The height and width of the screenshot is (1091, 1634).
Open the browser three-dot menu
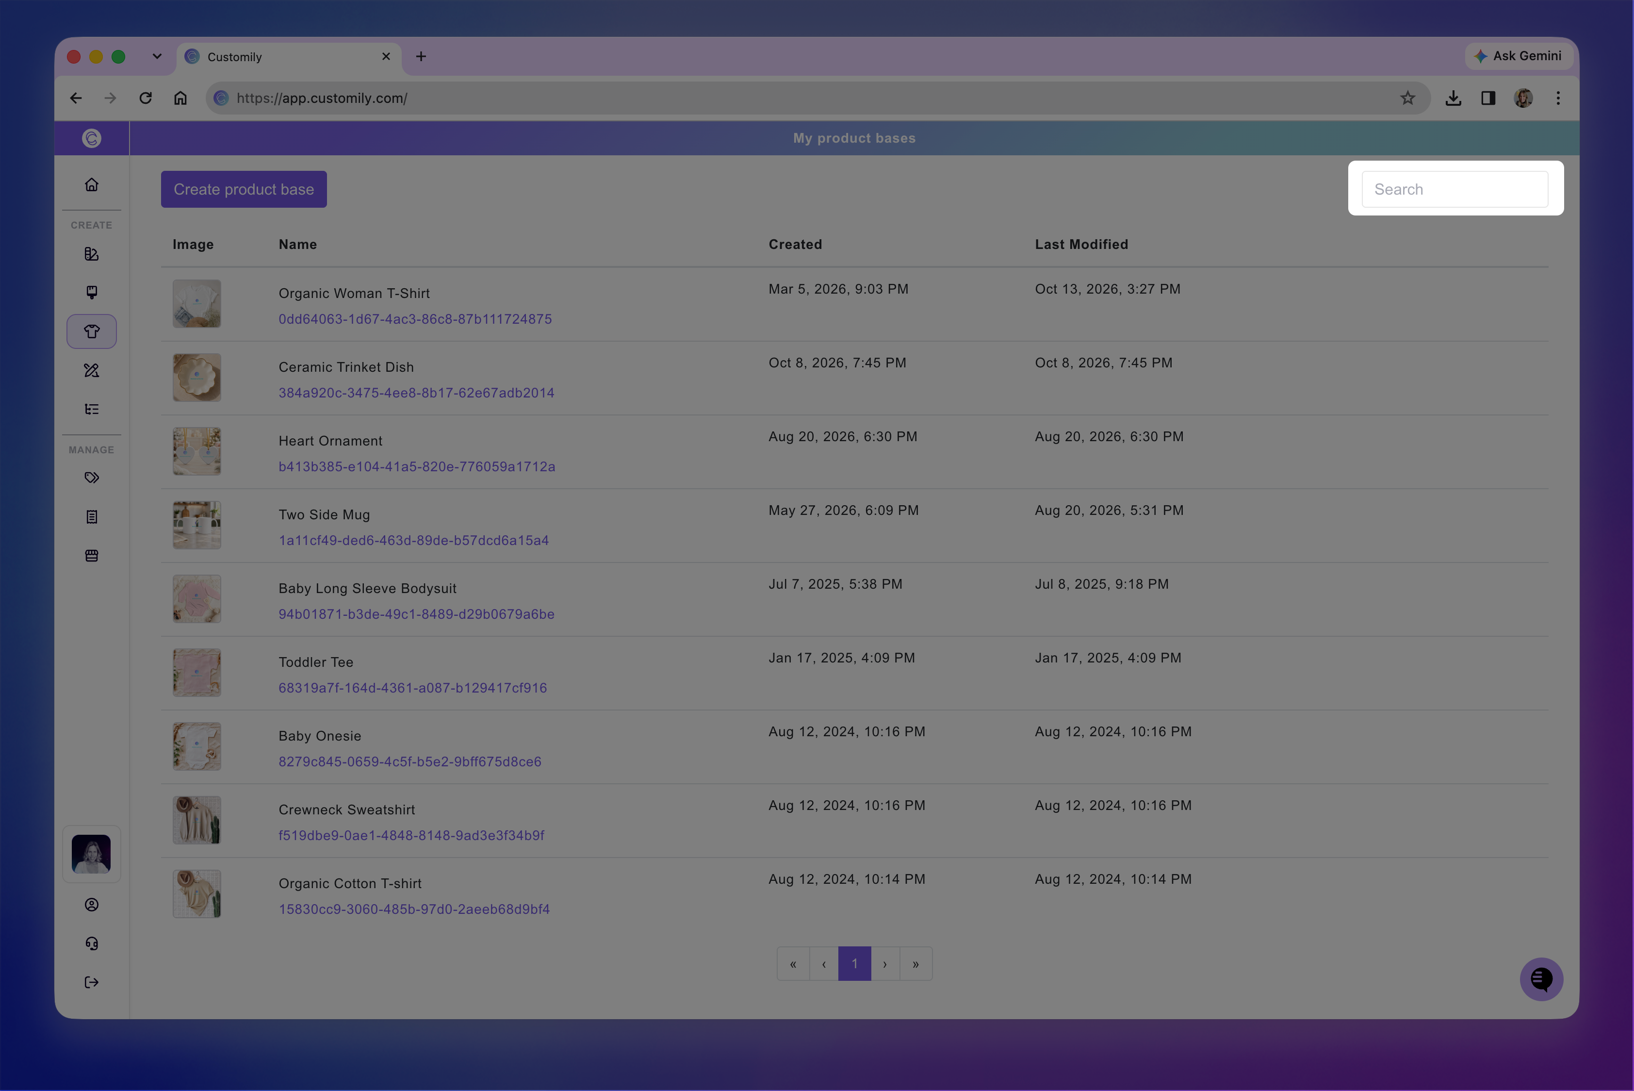click(1558, 98)
